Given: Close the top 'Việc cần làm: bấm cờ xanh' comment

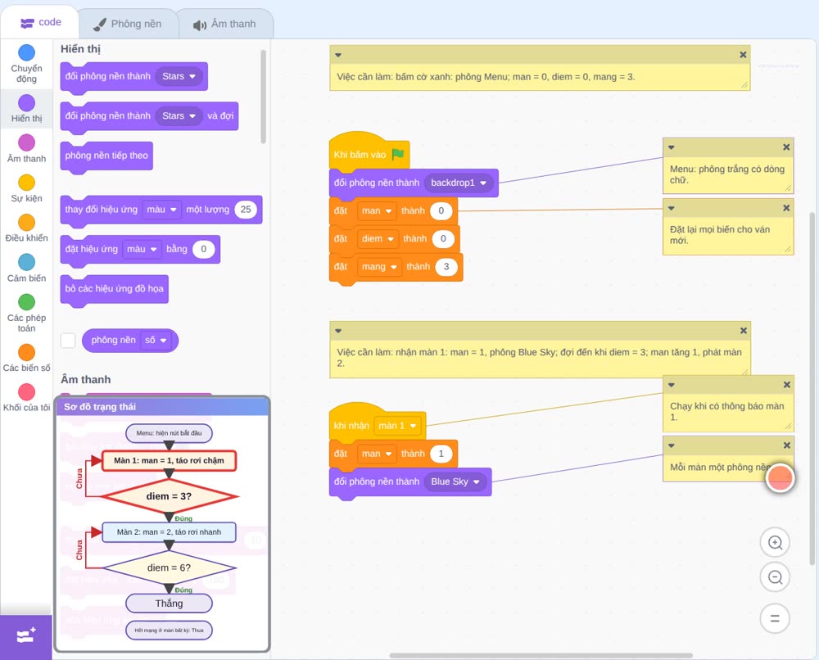Looking at the screenshot, I should (743, 55).
